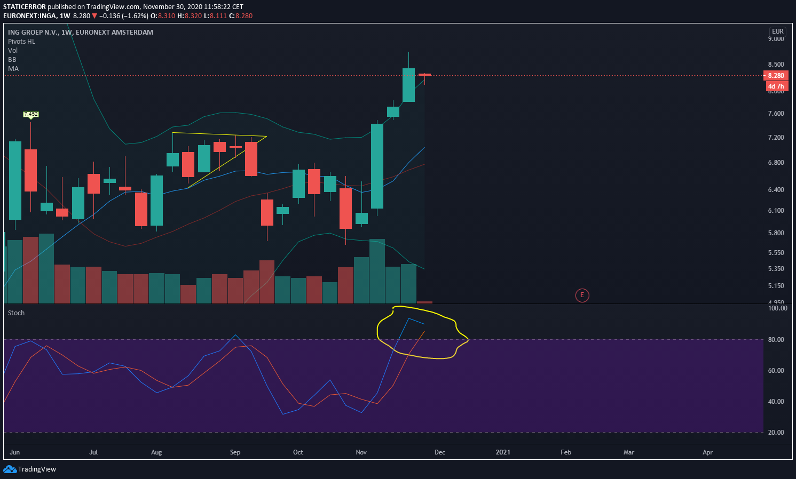Screen dimensions: 796x479
Task: Select the Vol indicator label
Action: pyautogui.click(x=13, y=51)
